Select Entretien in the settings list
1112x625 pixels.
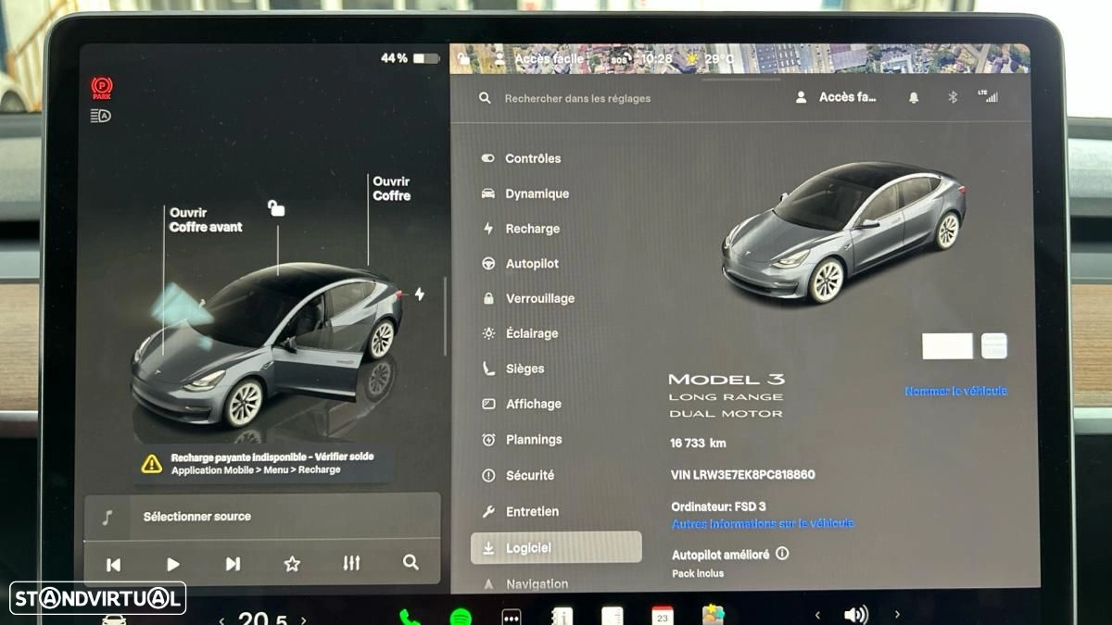pyautogui.click(x=520, y=511)
